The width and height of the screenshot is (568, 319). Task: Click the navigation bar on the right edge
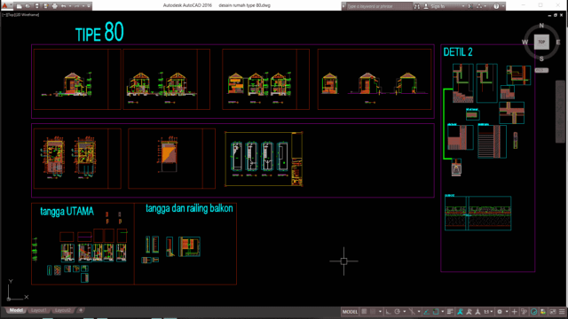560,112
